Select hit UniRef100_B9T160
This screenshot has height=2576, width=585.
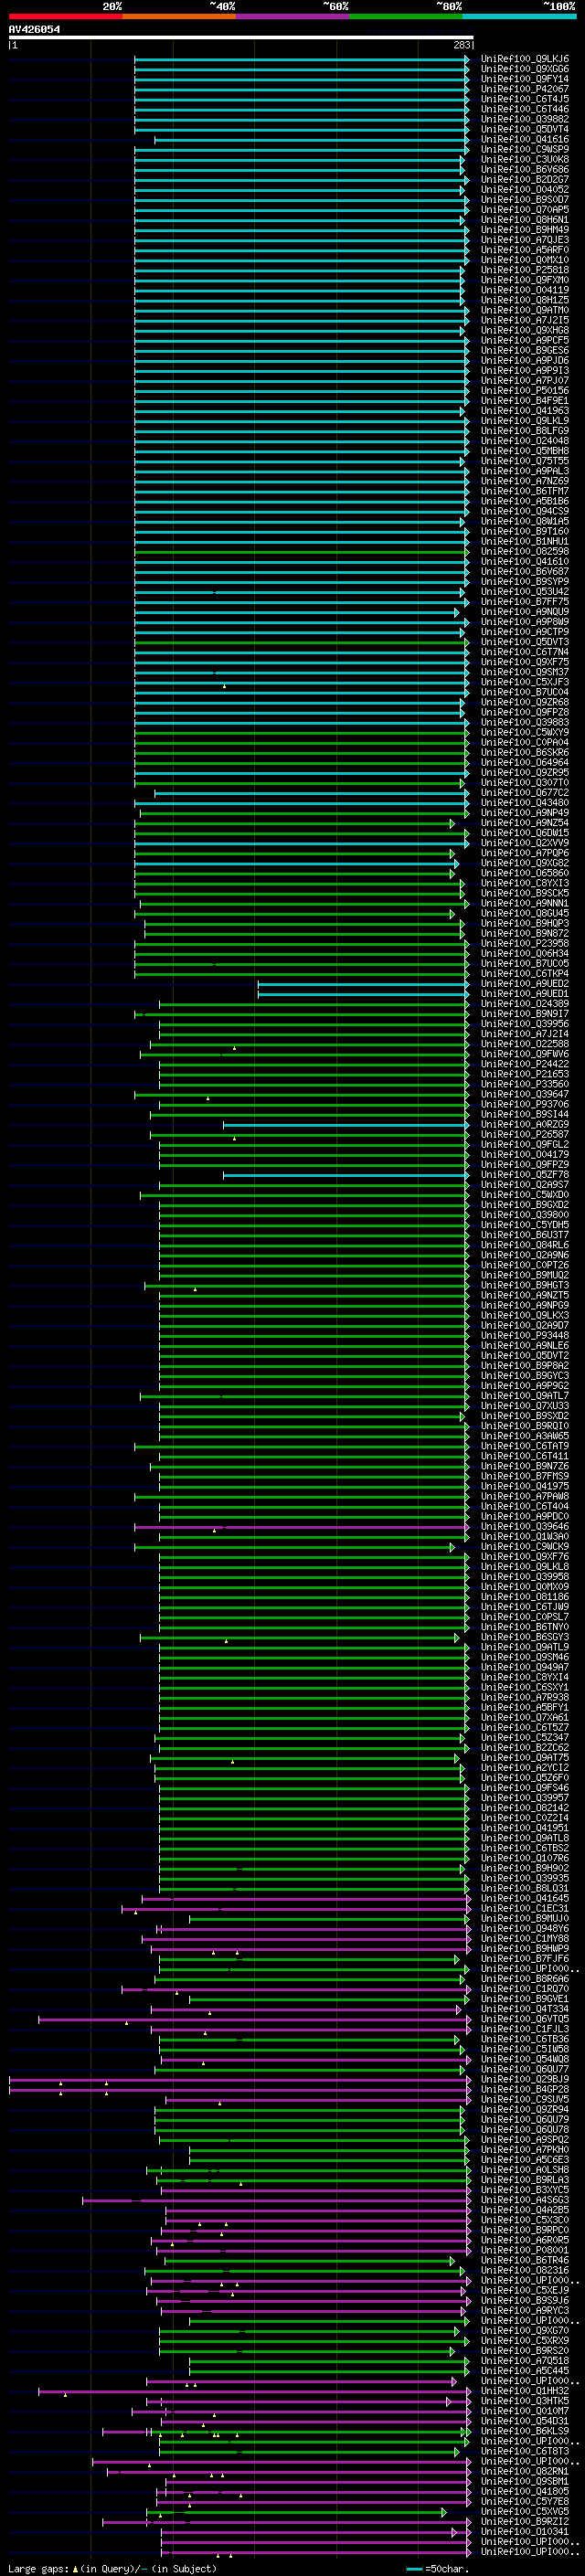525,531
